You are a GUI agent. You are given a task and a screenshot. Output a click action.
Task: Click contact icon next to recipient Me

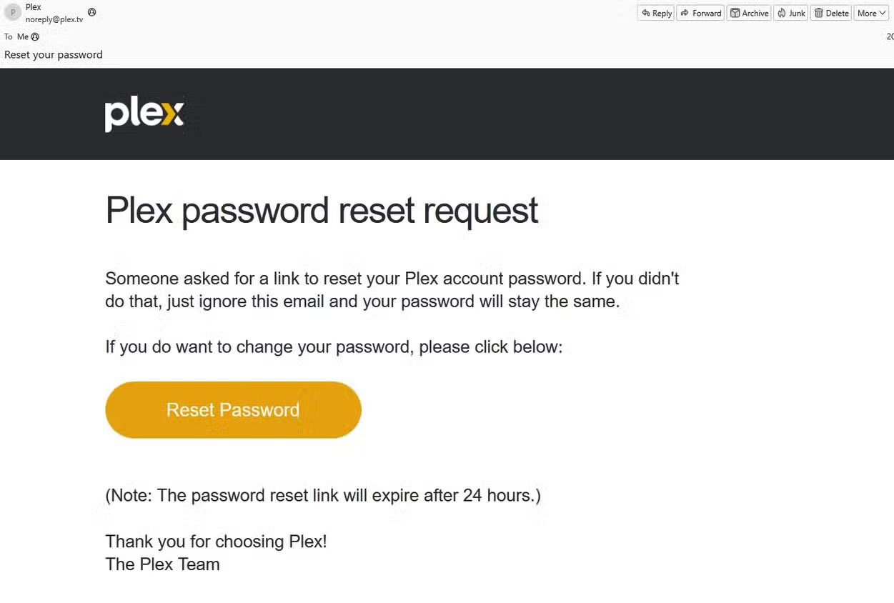click(35, 37)
